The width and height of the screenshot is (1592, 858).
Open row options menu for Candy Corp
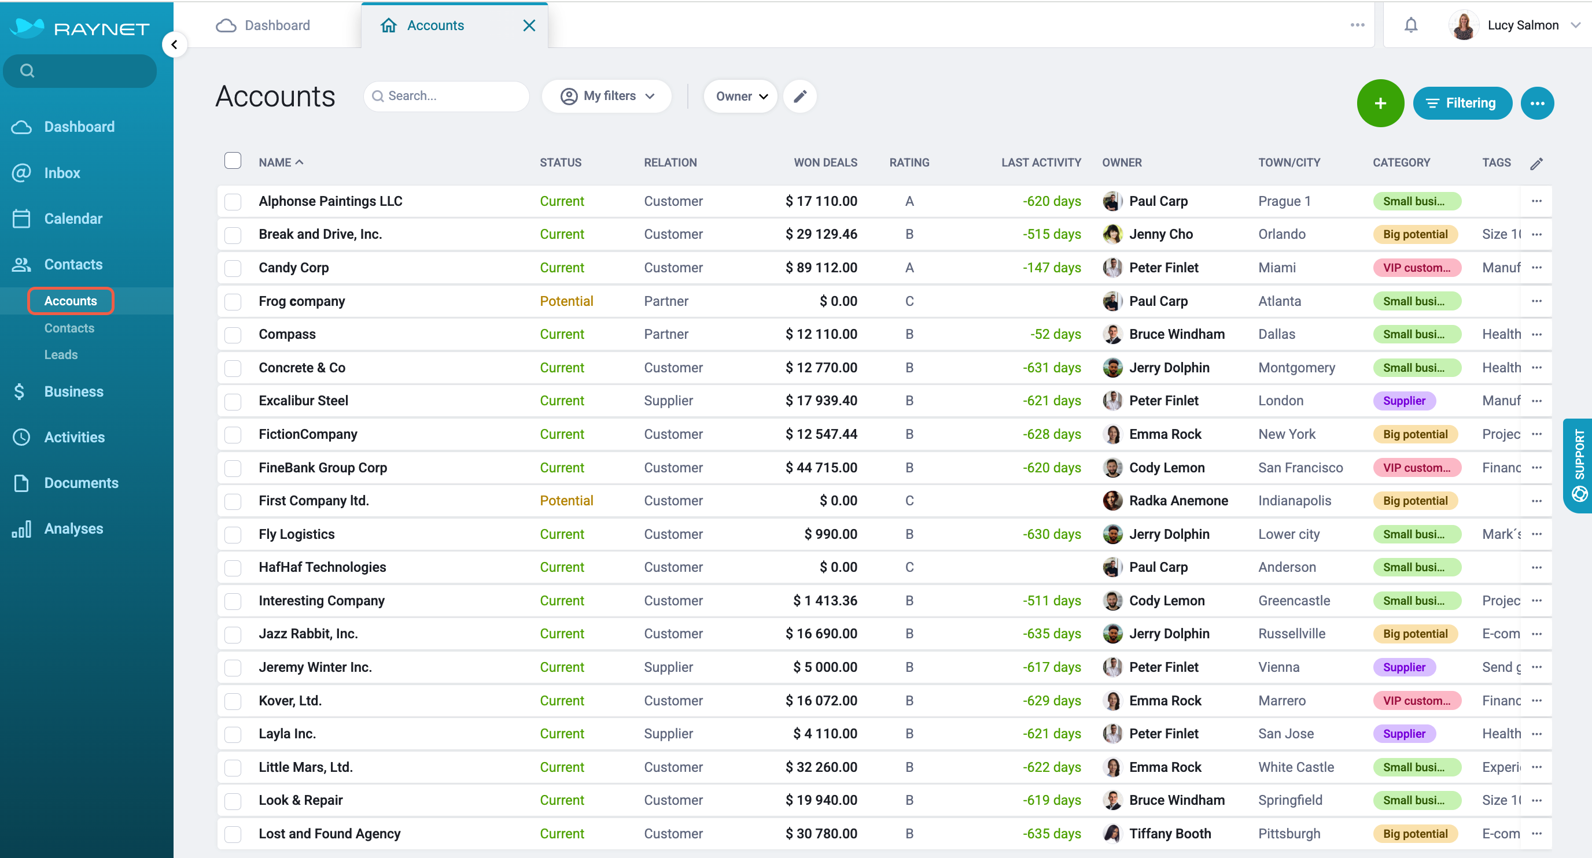1536,268
